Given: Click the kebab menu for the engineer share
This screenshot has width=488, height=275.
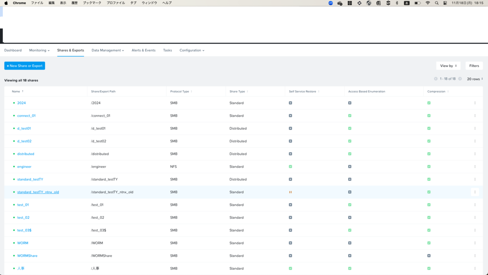Looking at the screenshot, I should tap(475, 166).
